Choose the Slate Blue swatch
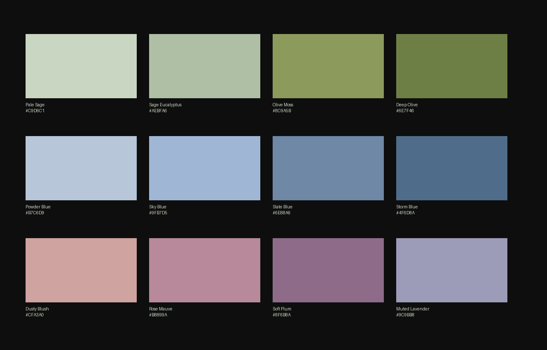The image size is (547, 350). pos(328,168)
